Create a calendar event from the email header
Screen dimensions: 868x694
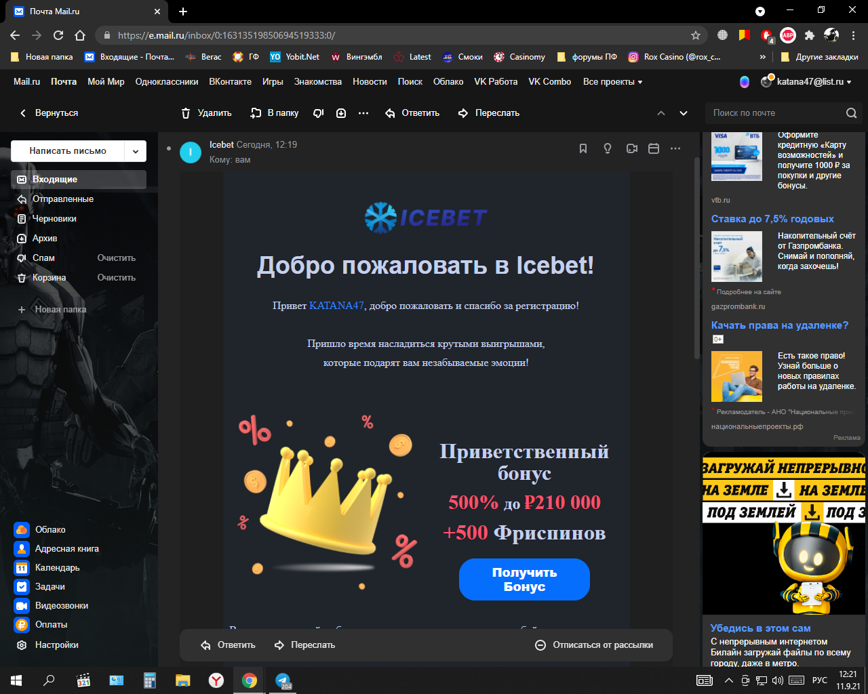click(x=654, y=148)
